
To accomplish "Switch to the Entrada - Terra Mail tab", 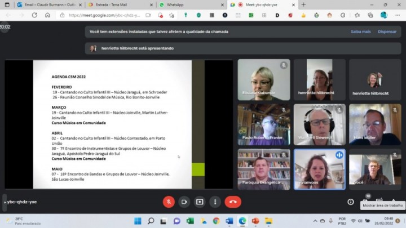I will [x=121, y=5].
